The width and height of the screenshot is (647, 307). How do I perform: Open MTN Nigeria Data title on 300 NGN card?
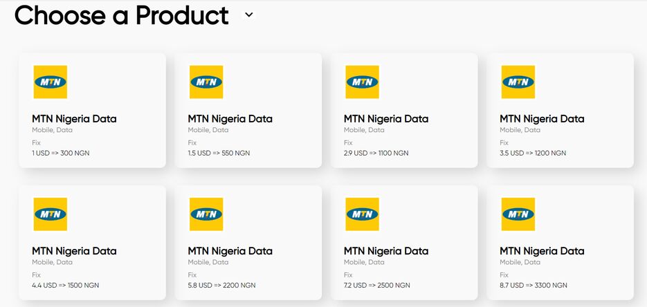74,119
